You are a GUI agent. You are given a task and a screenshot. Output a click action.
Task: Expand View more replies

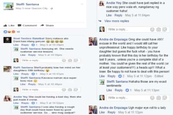(116, 21)
